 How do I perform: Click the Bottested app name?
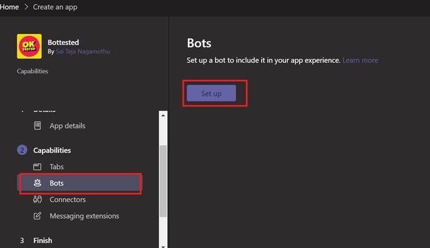tap(63, 42)
